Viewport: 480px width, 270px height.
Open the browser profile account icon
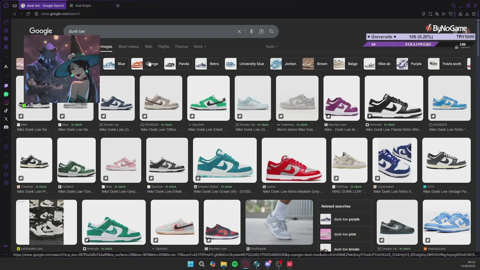pyautogui.click(x=460, y=14)
